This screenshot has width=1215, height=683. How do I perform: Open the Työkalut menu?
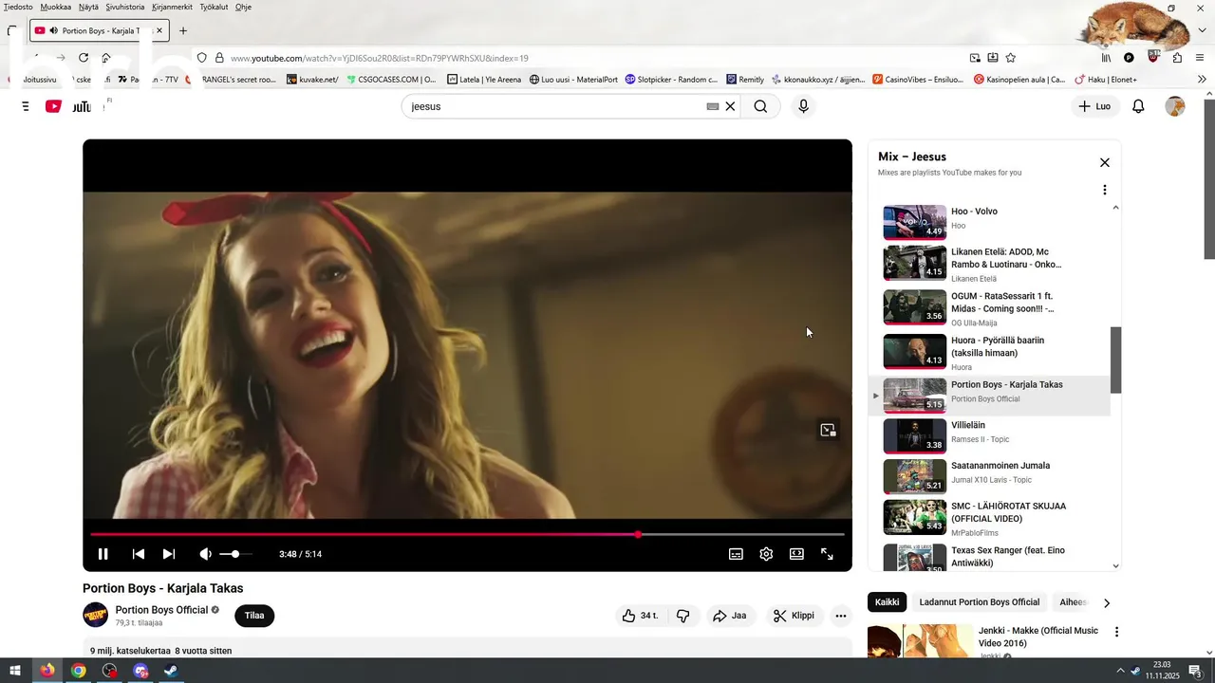point(215,7)
